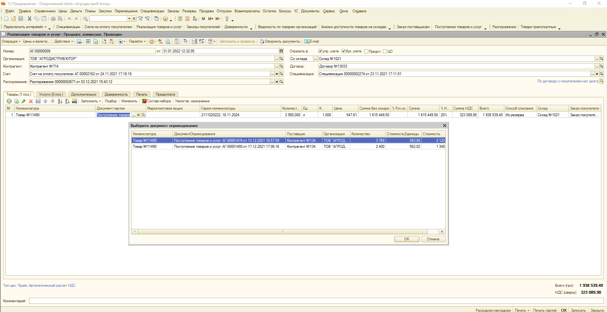Click the help question mark icon
The width and height of the screenshot is (607, 312).
click(x=152, y=41)
